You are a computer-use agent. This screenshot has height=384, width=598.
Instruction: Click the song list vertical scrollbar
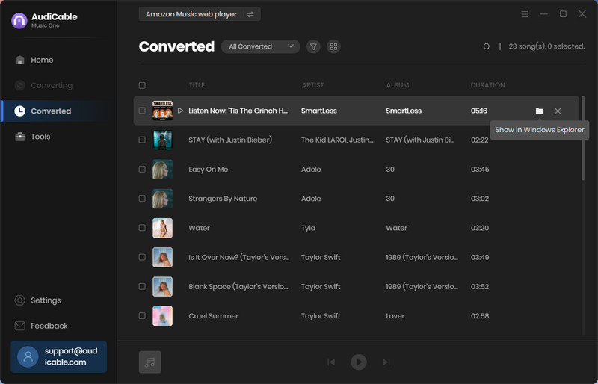point(583,138)
